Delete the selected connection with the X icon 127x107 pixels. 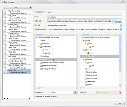coord(29,98)
